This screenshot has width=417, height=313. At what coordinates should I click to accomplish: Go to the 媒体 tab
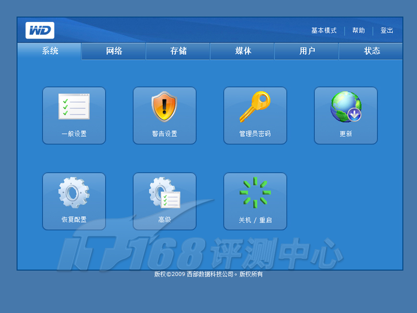coord(243,51)
